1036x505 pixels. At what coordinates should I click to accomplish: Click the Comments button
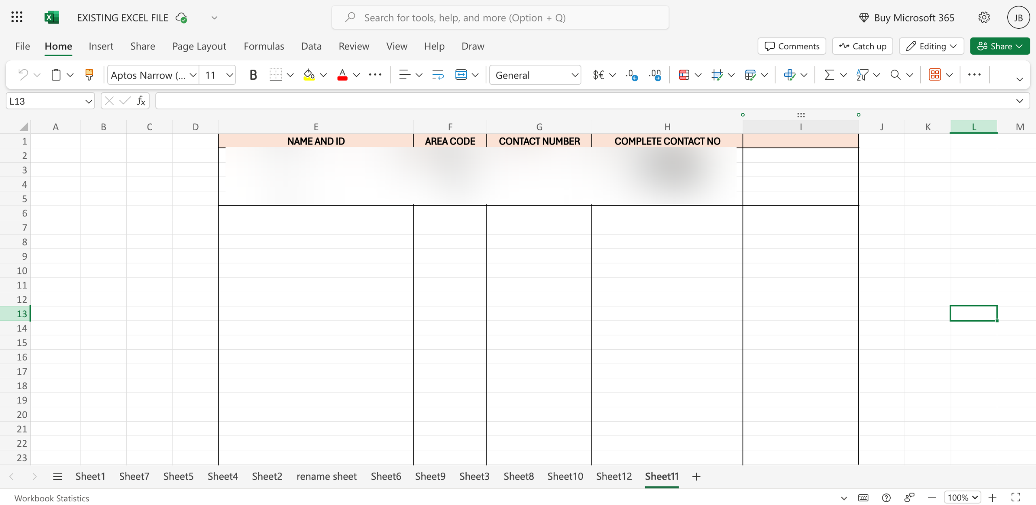tap(792, 46)
